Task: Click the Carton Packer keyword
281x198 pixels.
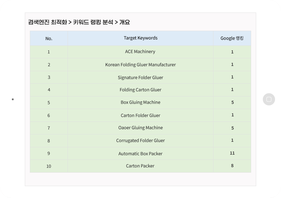Action: (140, 166)
